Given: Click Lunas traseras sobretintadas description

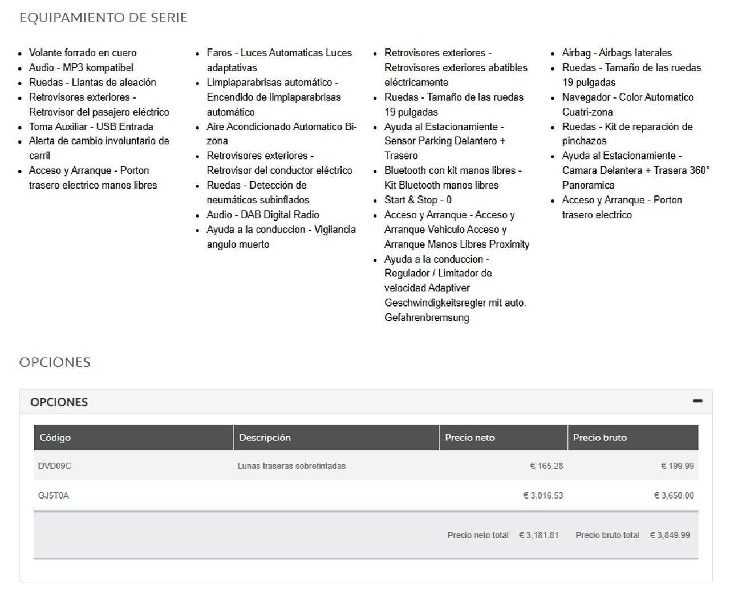Looking at the screenshot, I should pos(291,466).
